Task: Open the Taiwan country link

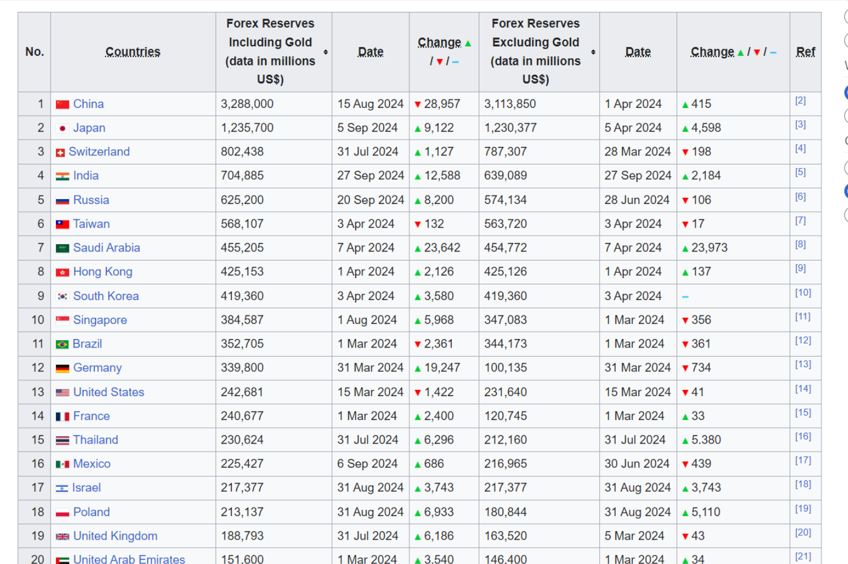Action: [x=91, y=224]
